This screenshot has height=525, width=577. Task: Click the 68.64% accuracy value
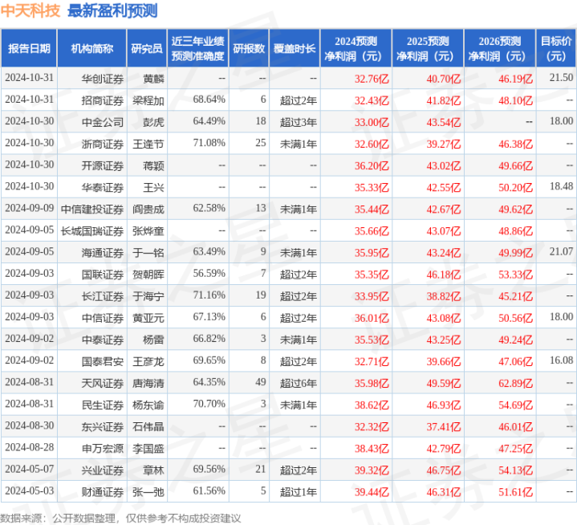[x=209, y=100]
